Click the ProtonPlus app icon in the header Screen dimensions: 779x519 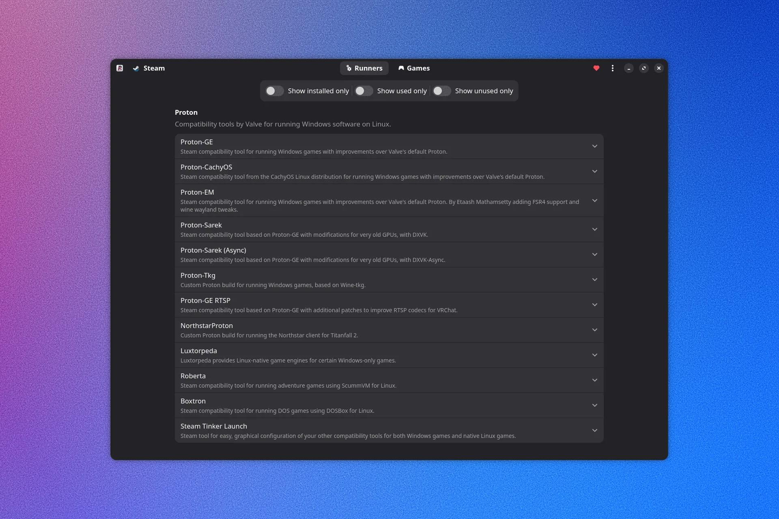pyautogui.click(x=120, y=68)
